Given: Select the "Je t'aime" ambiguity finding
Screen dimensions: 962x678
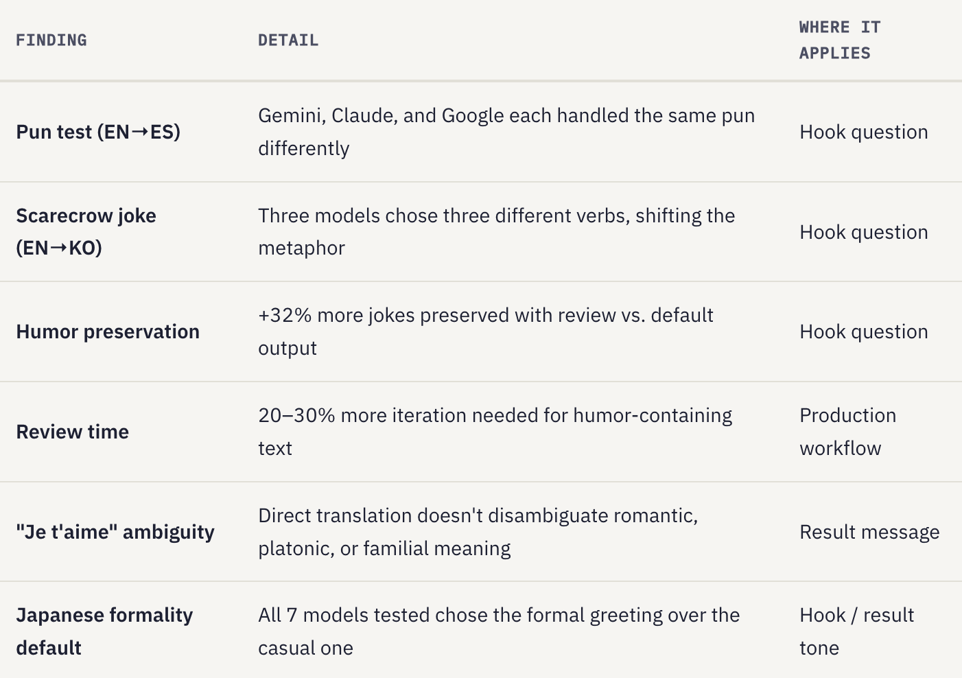Looking at the screenshot, I should coord(115,532).
